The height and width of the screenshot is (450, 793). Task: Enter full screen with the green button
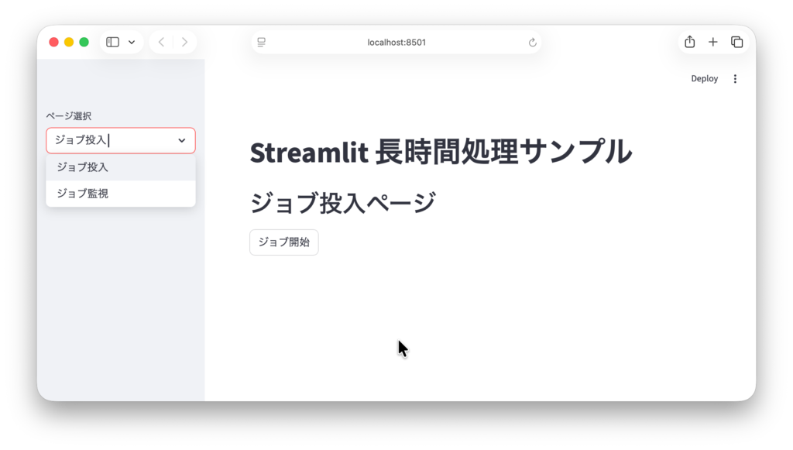click(84, 42)
